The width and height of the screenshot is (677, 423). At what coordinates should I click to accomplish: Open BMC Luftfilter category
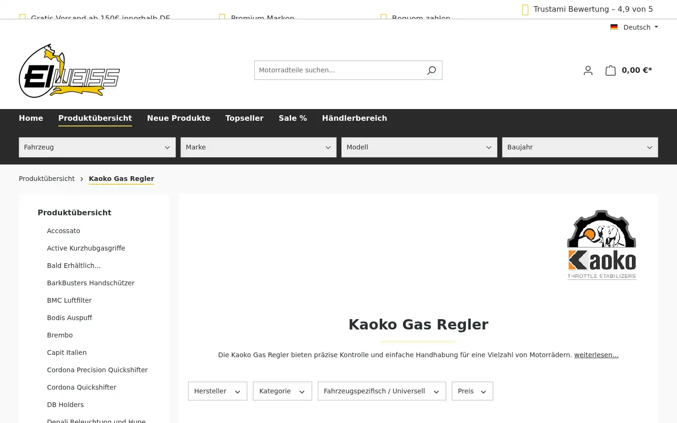coord(69,300)
